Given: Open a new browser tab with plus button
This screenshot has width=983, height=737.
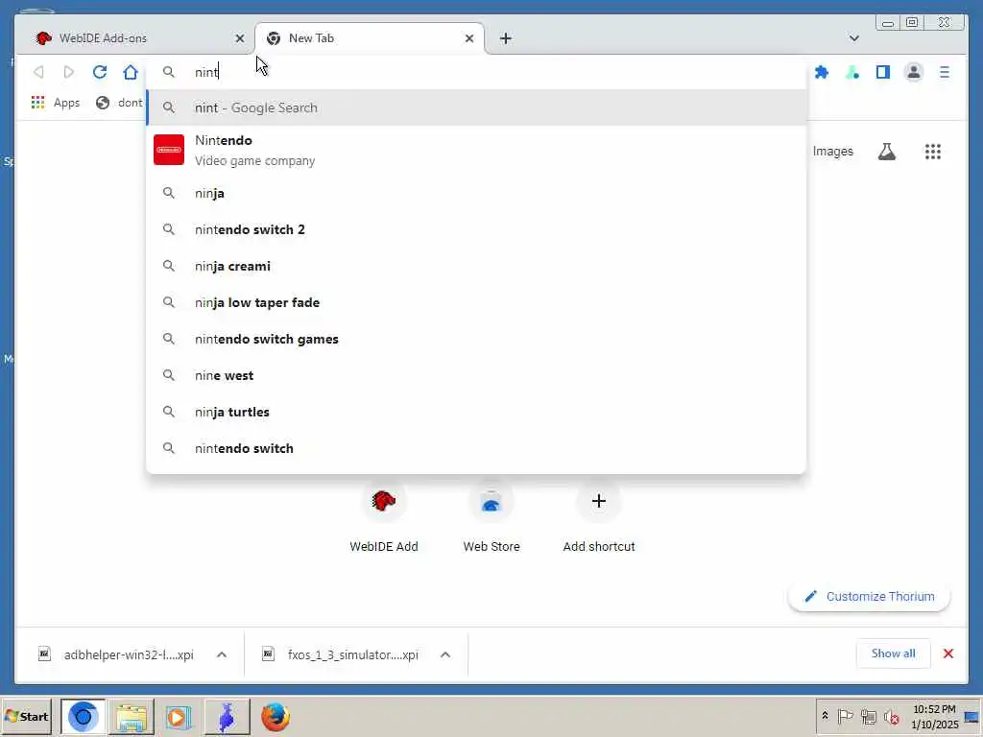Looking at the screenshot, I should click(x=505, y=38).
